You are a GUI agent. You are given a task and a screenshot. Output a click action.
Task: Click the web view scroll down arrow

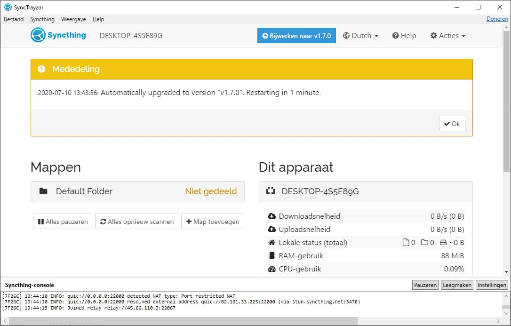tap(506, 272)
